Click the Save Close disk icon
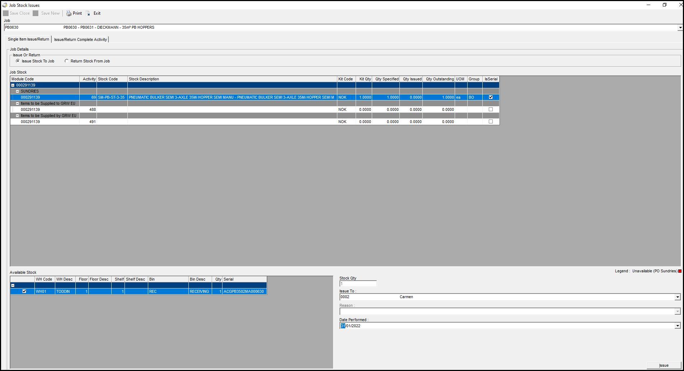Image resolution: width=684 pixels, height=371 pixels. 6,13
